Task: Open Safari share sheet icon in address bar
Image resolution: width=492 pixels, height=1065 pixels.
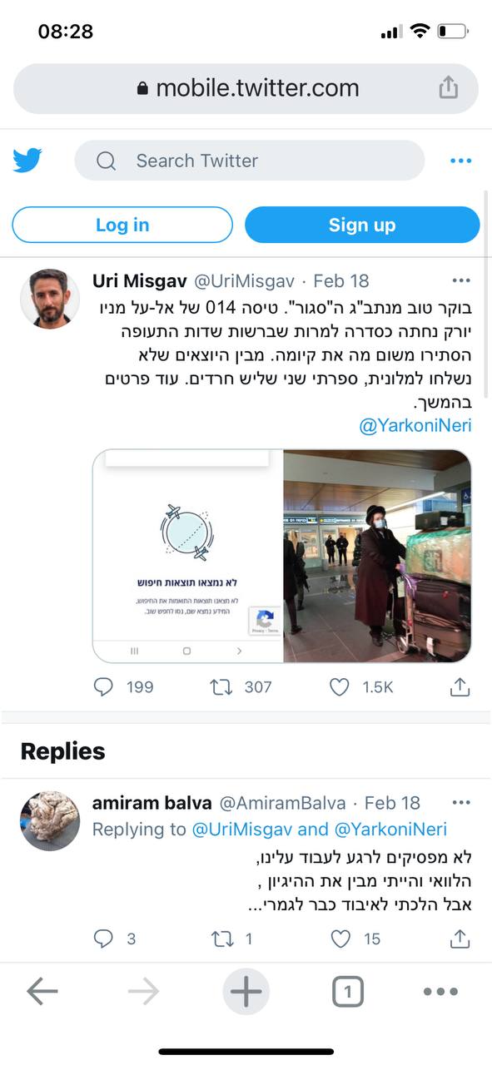Action: 448,87
